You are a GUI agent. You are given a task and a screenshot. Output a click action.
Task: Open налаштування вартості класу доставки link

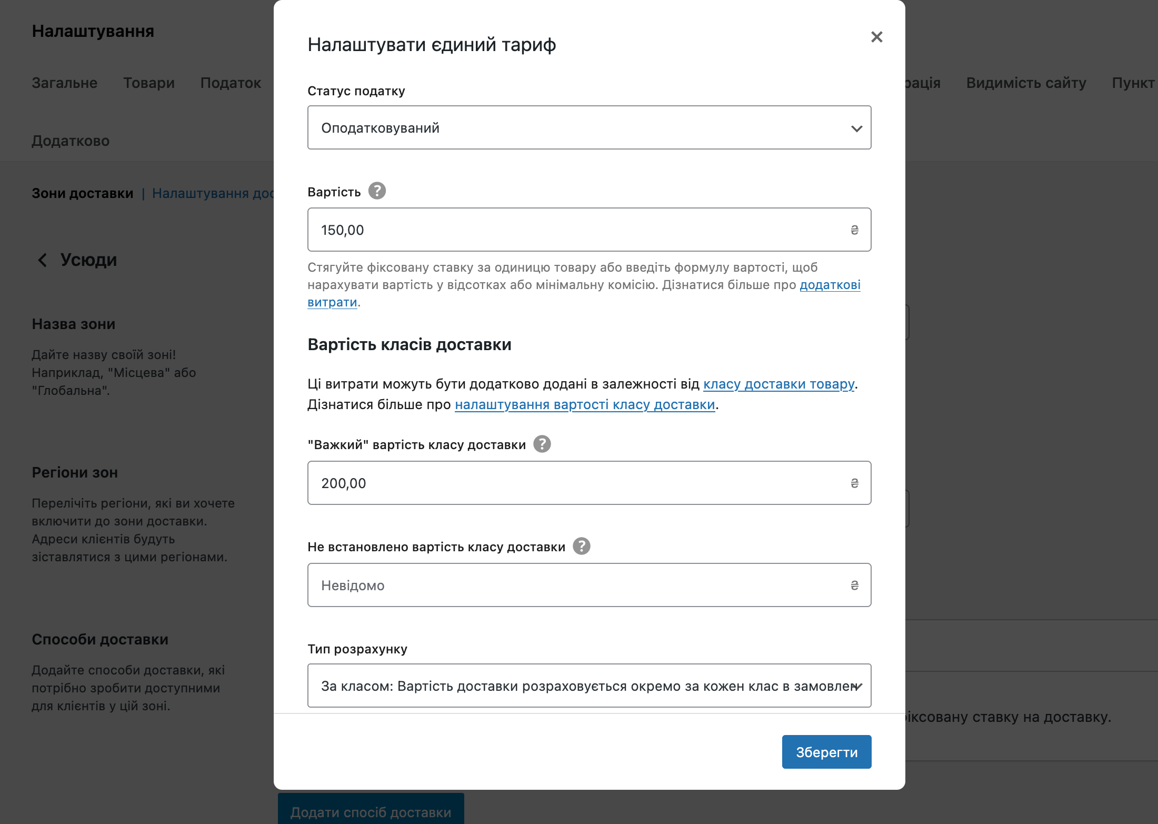[x=585, y=404]
